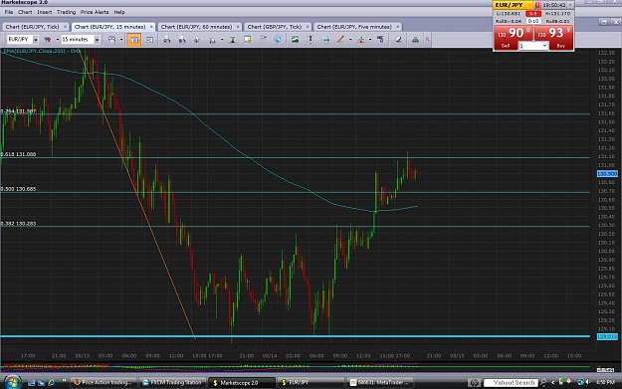The width and height of the screenshot is (622, 389).
Task: Click the chart type icon
Action: (x=111, y=40)
